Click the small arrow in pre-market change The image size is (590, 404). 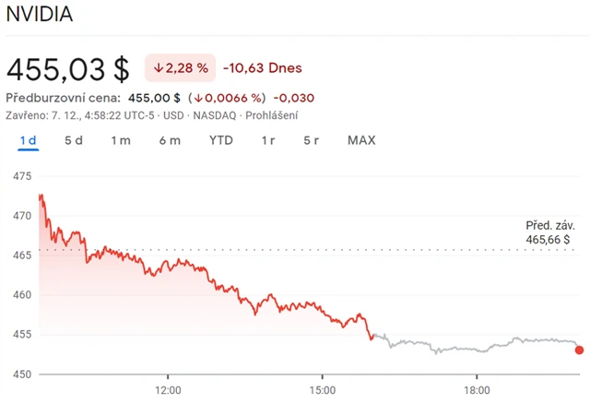tap(197, 98)
